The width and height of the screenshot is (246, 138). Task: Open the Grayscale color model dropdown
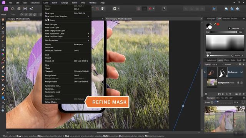click(x=238, y=28)
